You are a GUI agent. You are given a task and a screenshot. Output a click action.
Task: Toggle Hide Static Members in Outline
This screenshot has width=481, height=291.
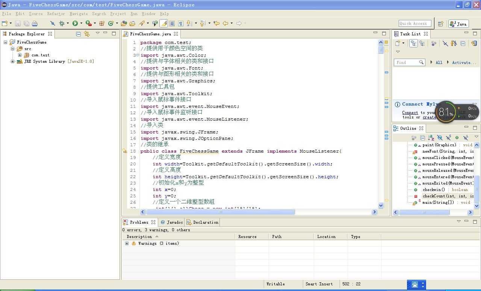[448, 138]
